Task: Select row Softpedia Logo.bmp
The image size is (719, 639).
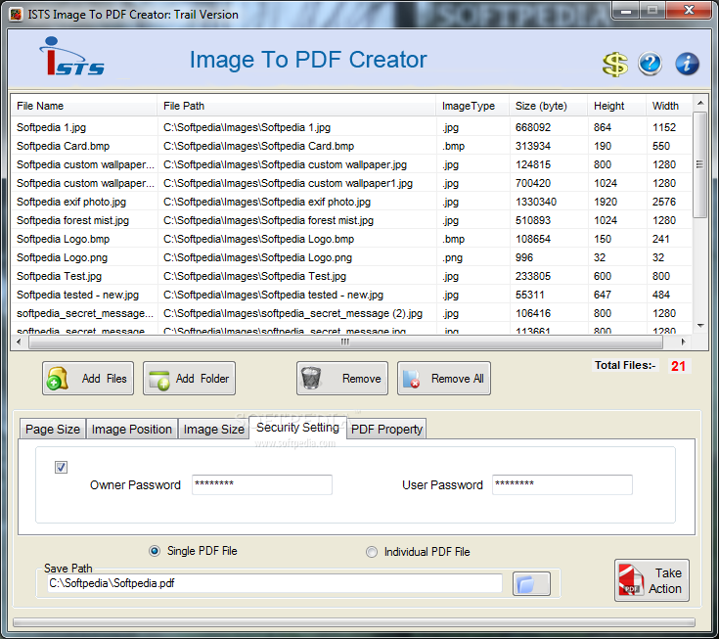Action: [351, 239]
